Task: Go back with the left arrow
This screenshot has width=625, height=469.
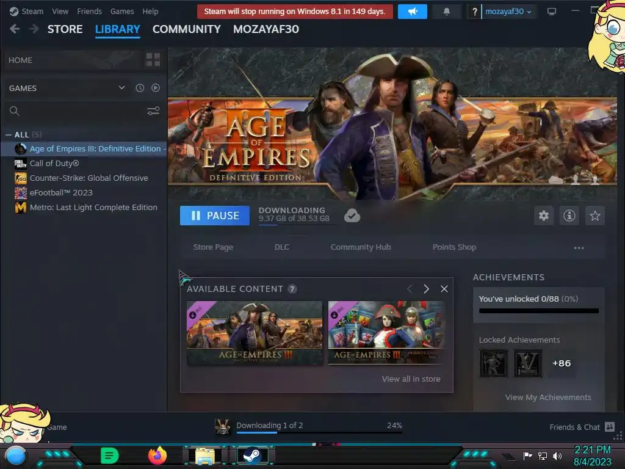Action: point(15,29)
